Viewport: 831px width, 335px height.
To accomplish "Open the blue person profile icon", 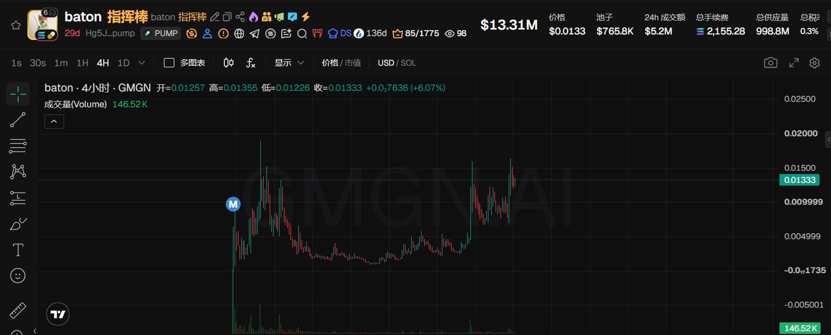I will (207, 33).
